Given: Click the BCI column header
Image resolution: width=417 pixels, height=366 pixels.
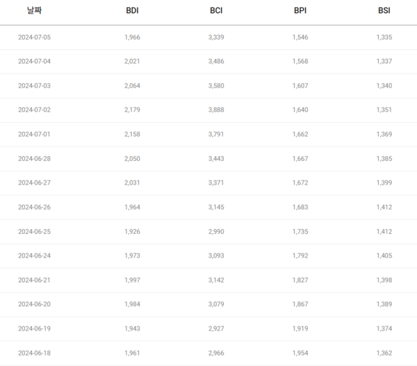Looking at the screenshot, I should [x=216, y=10].
